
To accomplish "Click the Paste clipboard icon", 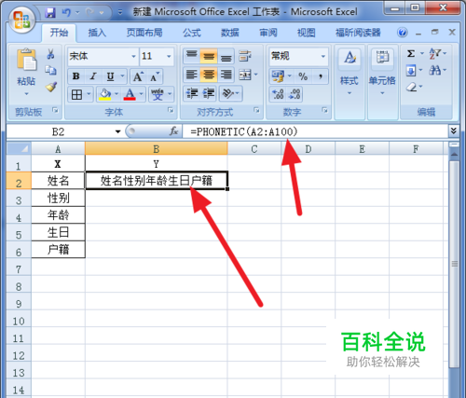I will point(26,59).
